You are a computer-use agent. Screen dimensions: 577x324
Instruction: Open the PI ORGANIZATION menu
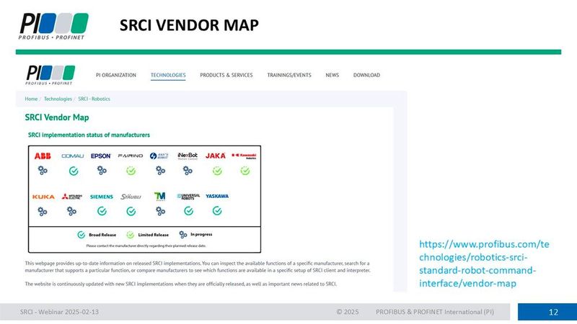coord(116,75)
